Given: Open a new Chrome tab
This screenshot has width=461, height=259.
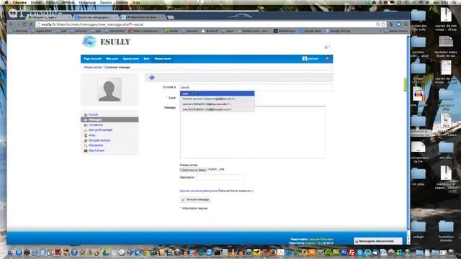Looking at the screenshot, I should tap(171, 17).
